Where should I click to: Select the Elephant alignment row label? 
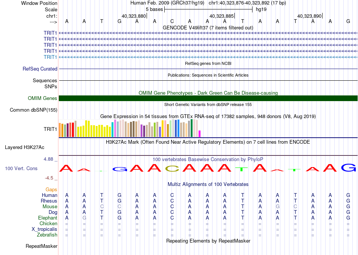[47, 218]
